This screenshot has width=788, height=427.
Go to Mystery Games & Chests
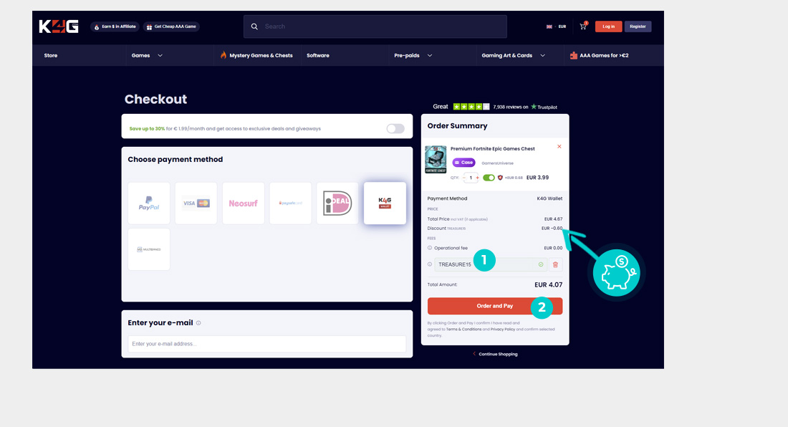[256, 56]
